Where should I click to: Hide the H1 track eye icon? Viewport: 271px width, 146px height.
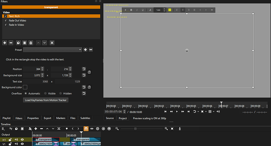click(x=22, y=139)
